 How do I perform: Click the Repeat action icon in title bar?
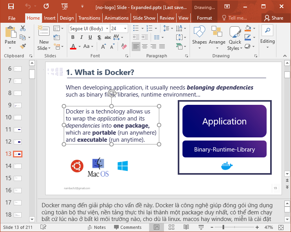click(x=46, y=6)
